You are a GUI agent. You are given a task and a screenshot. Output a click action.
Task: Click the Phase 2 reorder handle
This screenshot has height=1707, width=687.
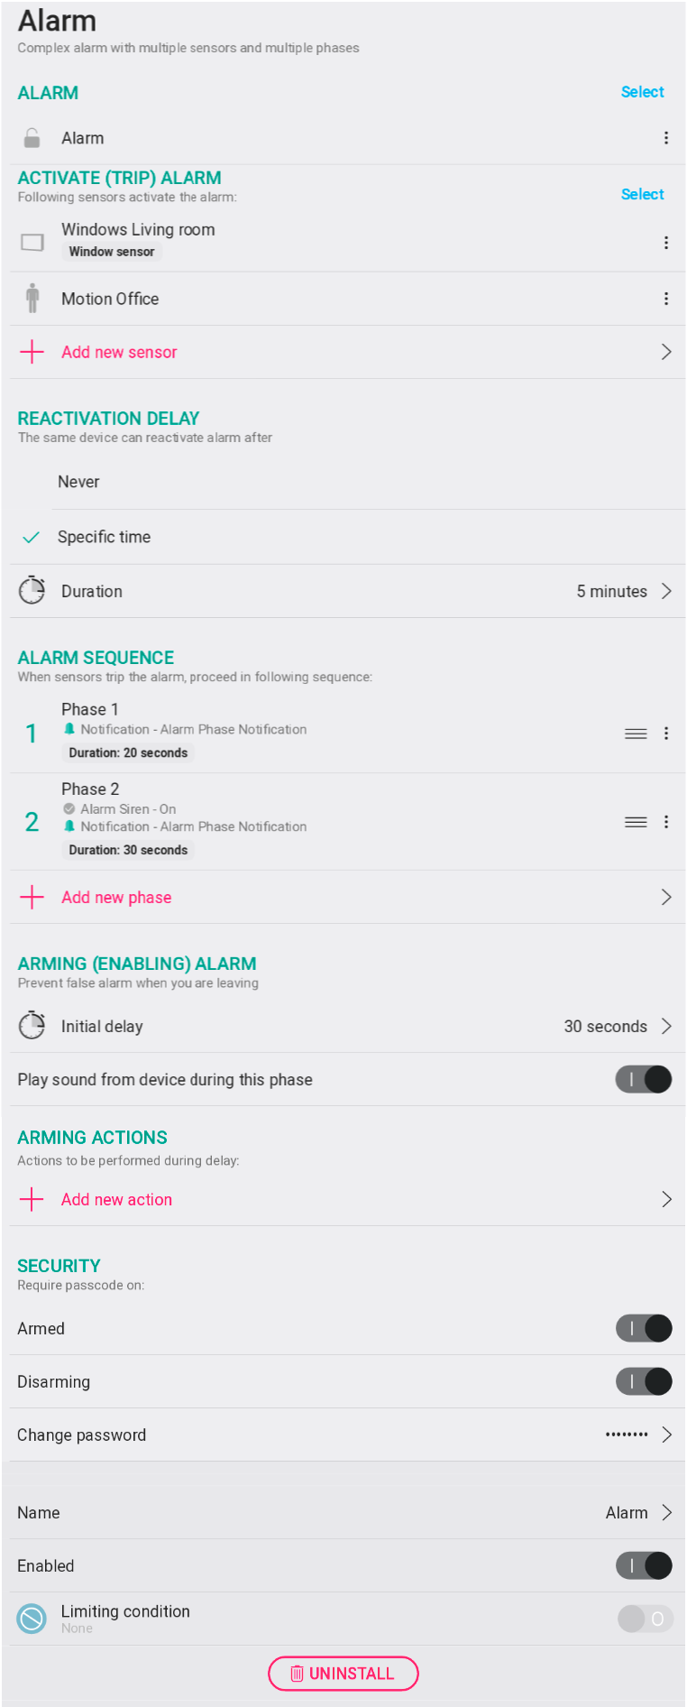point(636,822)
